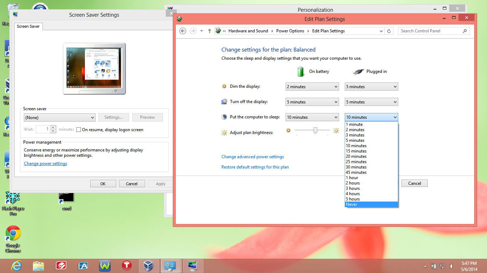The width and height of the screenshot is (487, 273).
Task: Pick 15 minutes in the sleep list
Action: click(x=371, y=151)
